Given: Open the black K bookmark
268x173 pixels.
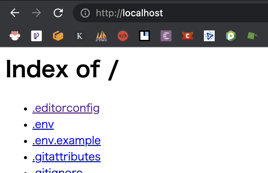Looking at the screenshot, I should click(x=80, y=35).
